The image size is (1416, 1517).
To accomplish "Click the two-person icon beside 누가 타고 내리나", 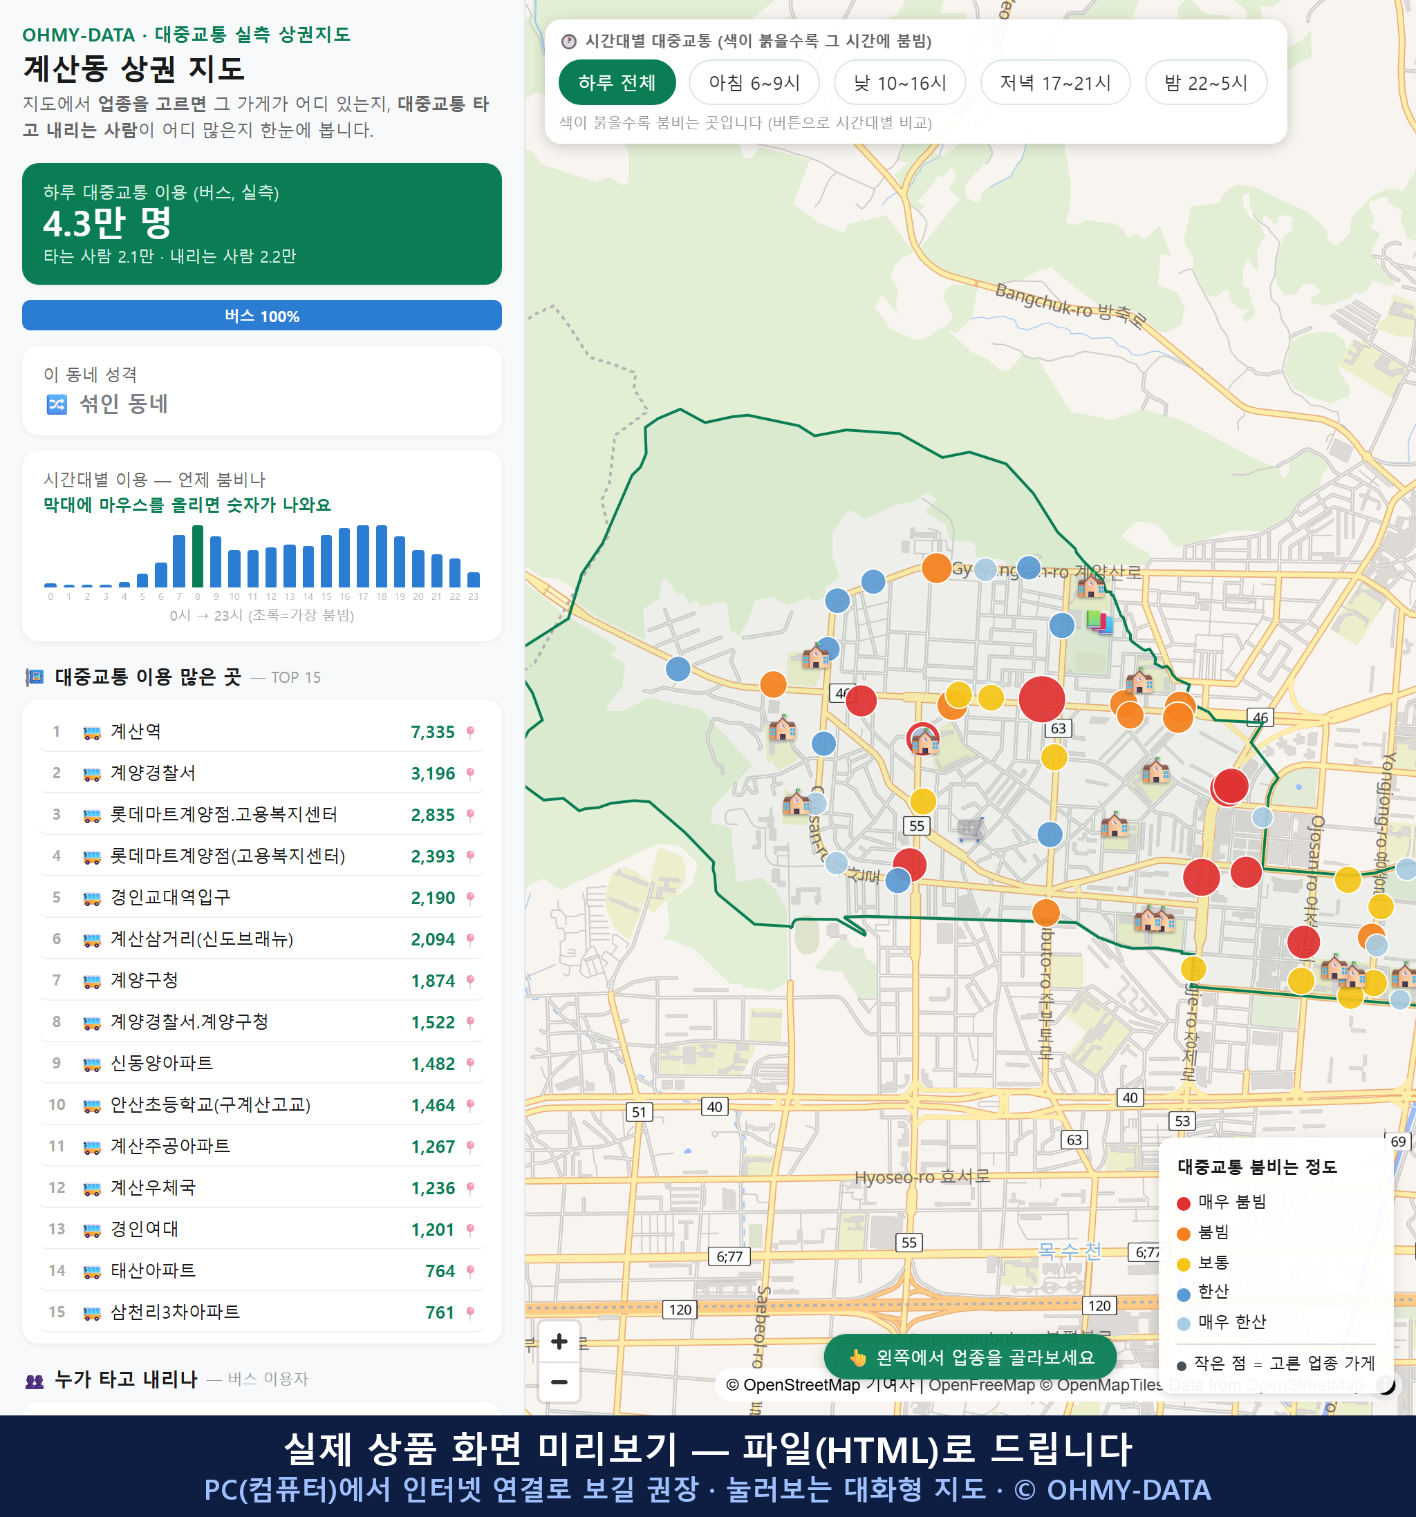I will [35, 1380].
